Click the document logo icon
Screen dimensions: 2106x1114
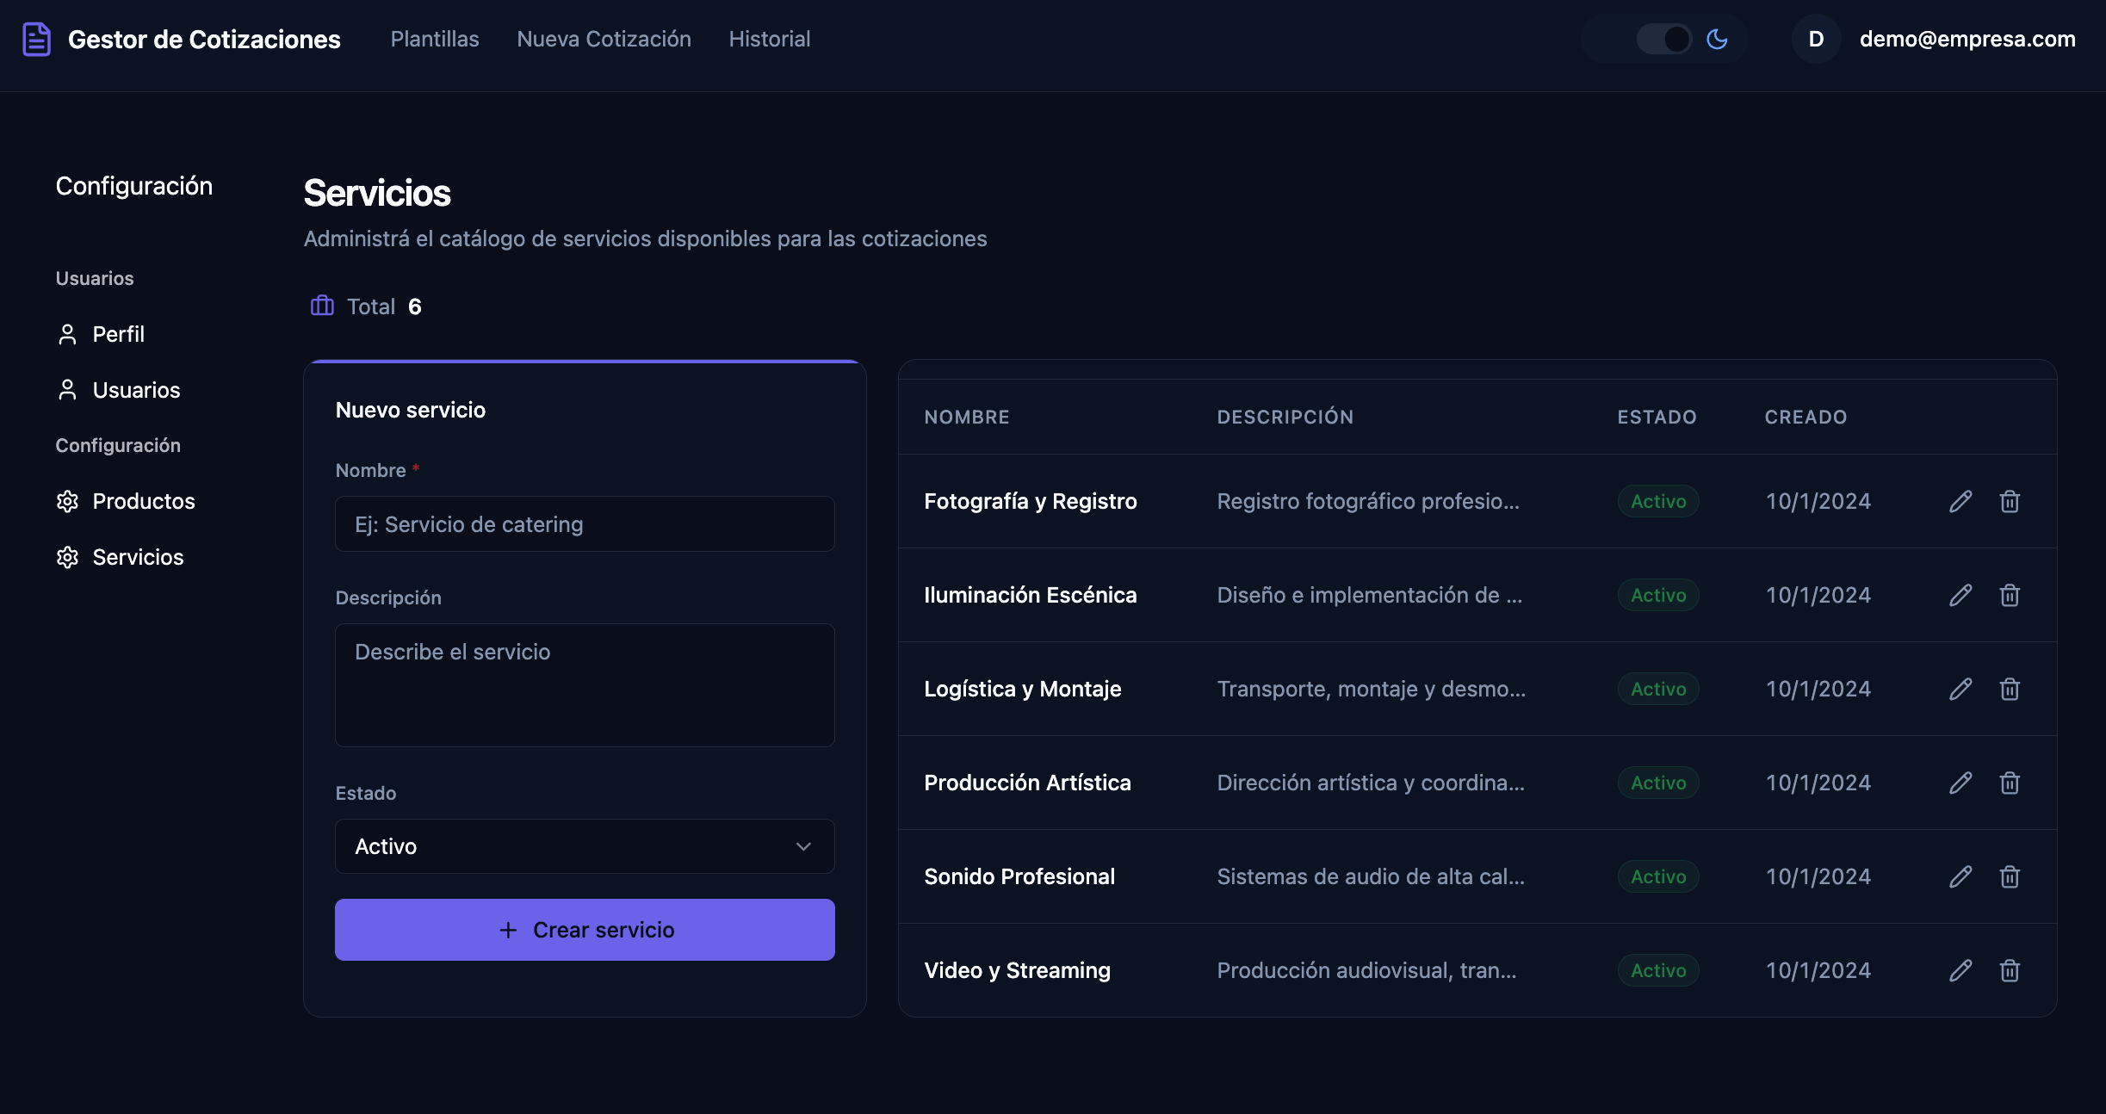click(x=36, y=39)
